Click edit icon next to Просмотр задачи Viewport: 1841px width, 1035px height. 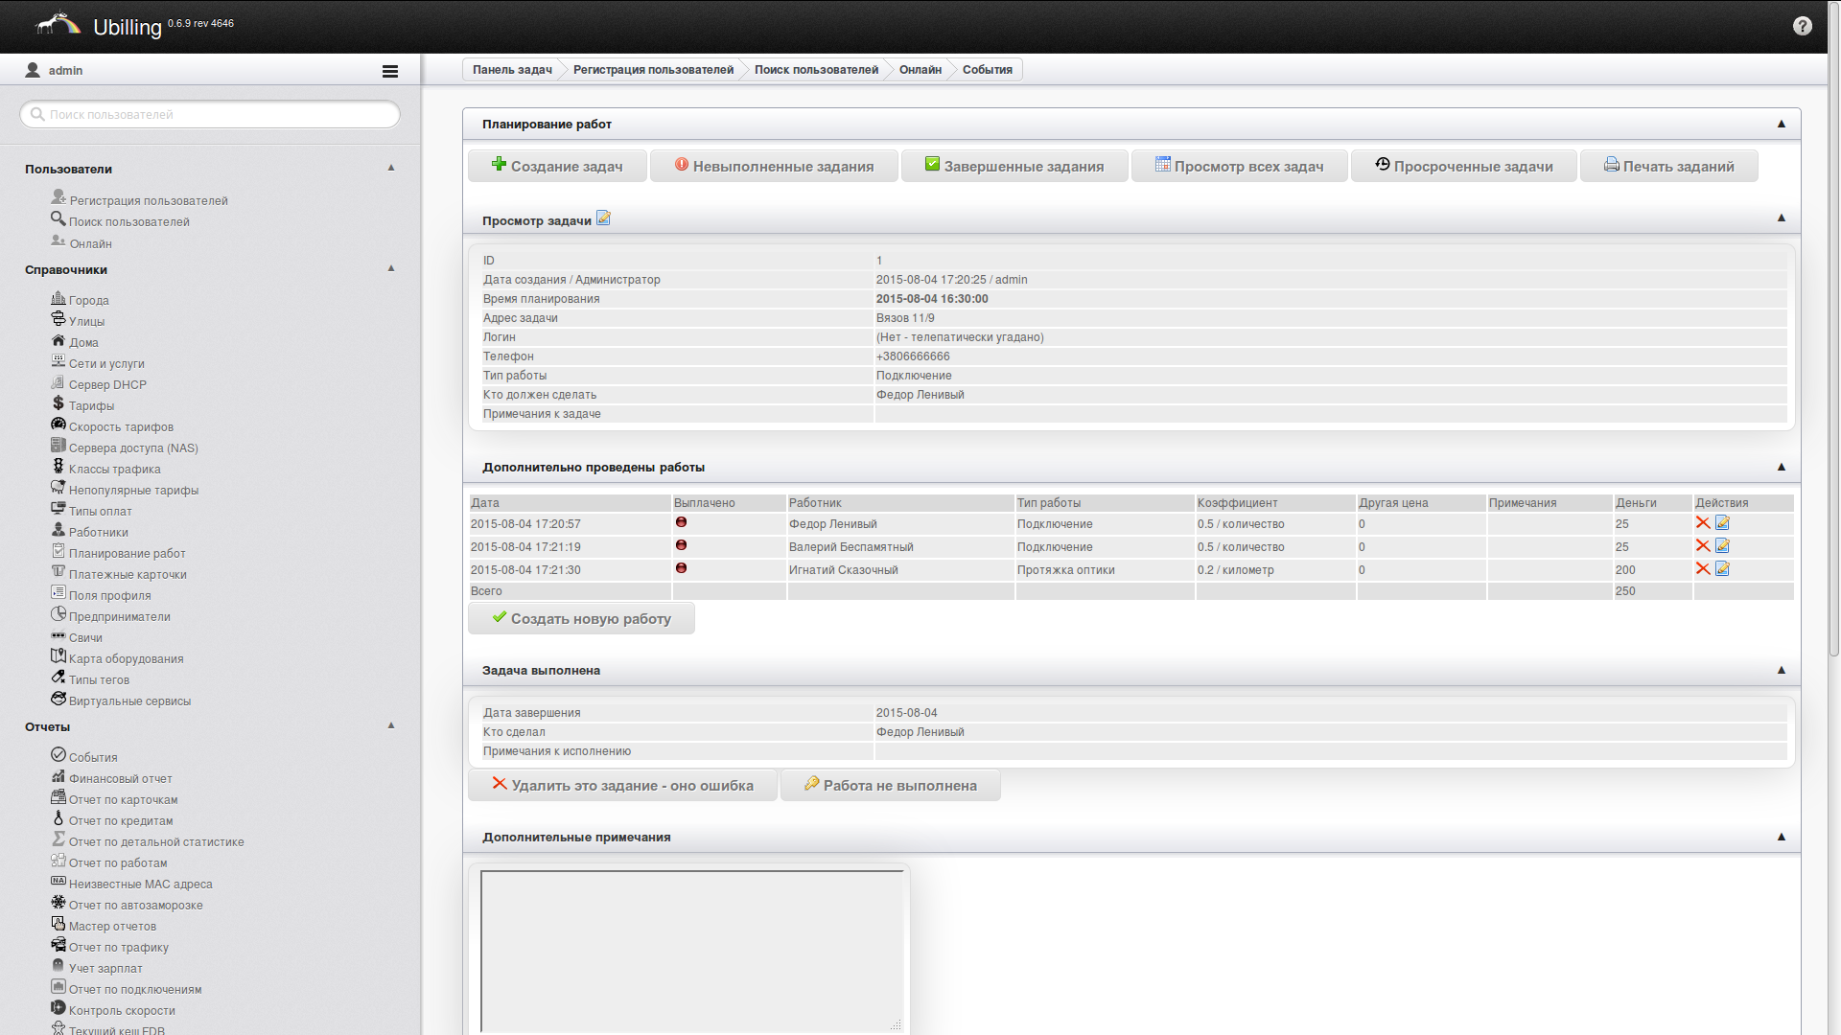[x=603, y=218]
